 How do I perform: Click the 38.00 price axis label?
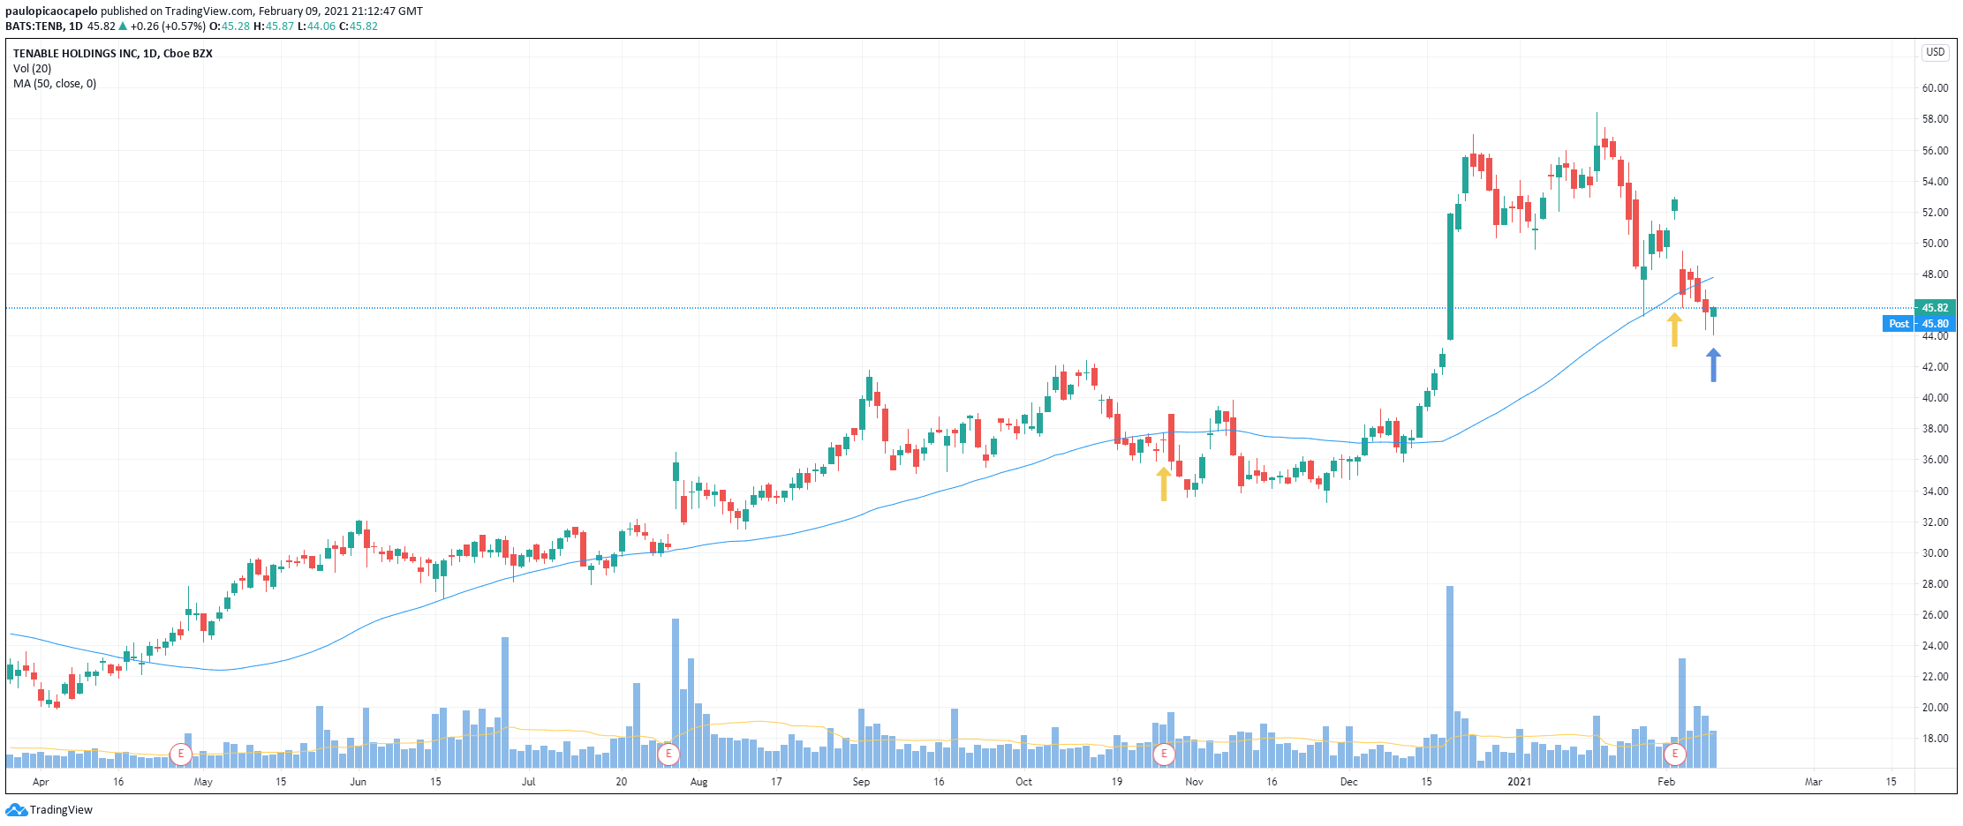point(1935,429)
